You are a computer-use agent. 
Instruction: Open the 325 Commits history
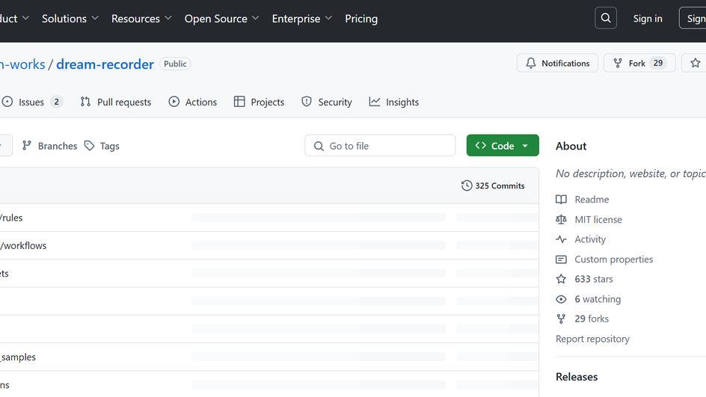tap(493, 185)
